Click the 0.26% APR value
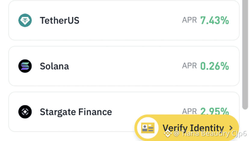This screenshot has width=249, height=141. [x=215, y=66]
